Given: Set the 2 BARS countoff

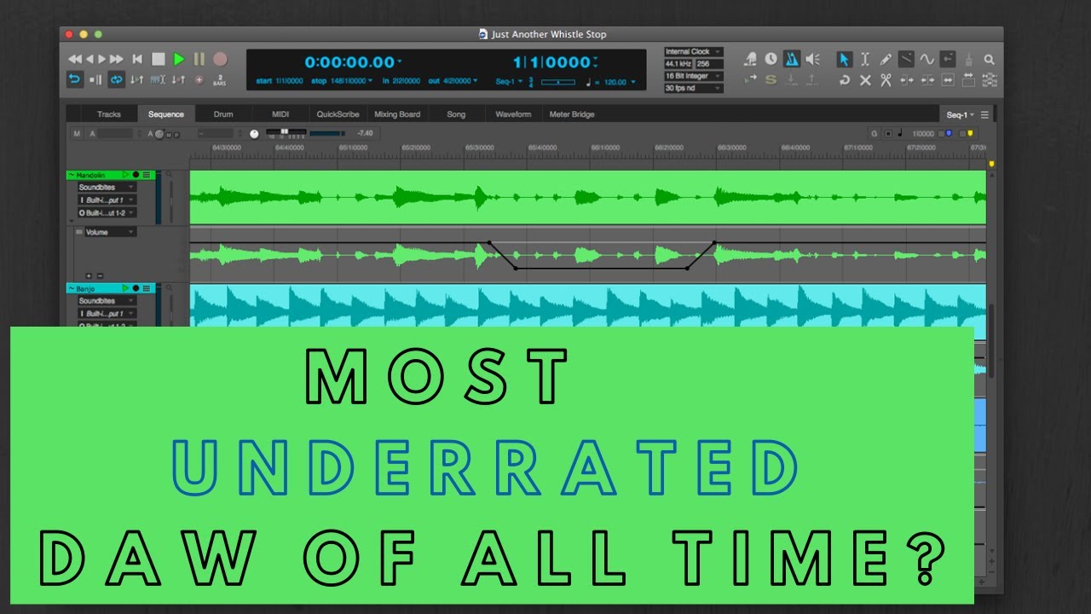Looking at the screenshot, I should [220, 79].
